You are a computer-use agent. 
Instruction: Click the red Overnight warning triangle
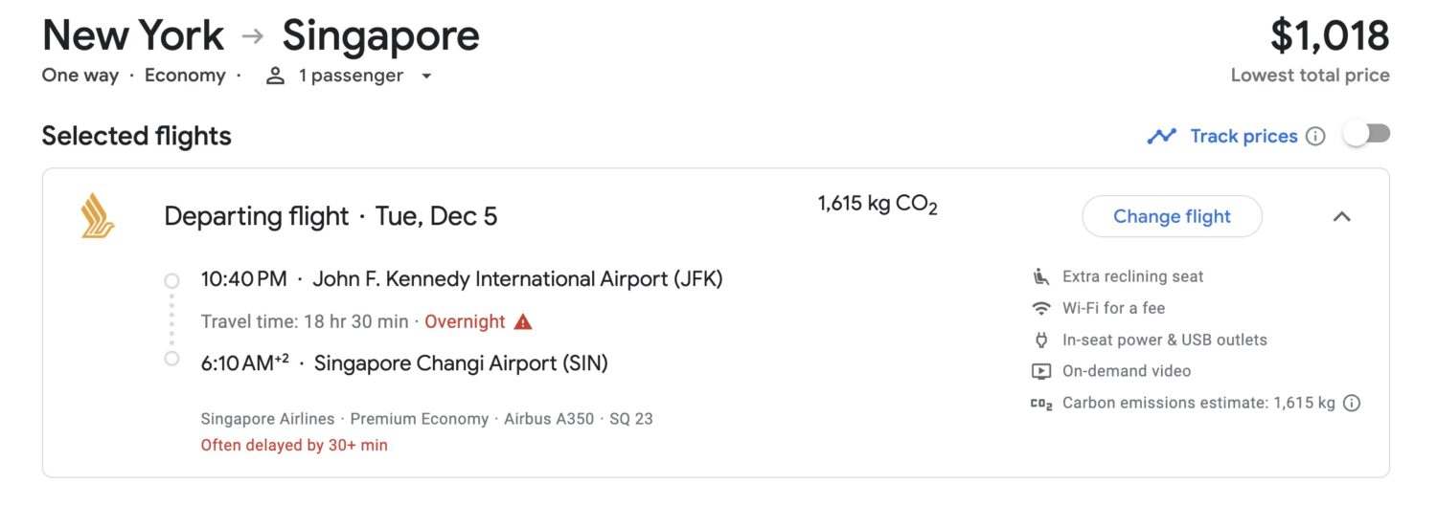point(523,321)
